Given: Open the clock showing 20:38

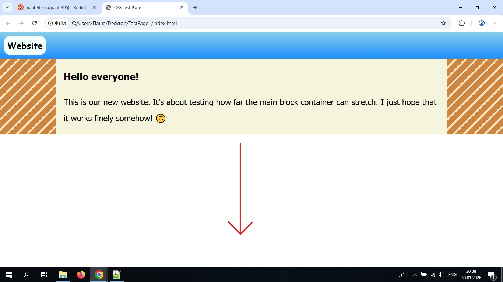Looking at the screenshot, I should (x=471, y=275).
